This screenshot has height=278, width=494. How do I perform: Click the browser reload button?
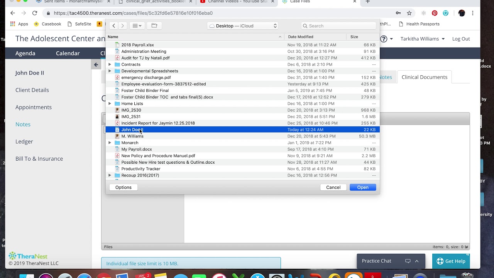click(35, 13)
